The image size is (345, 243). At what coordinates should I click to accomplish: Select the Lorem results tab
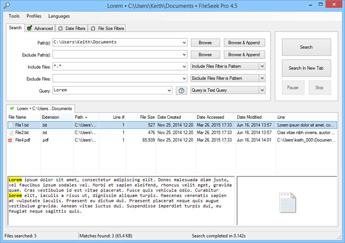coord(41,109)
